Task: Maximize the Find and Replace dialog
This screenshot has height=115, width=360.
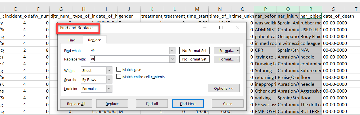Action: click(221, 28)
